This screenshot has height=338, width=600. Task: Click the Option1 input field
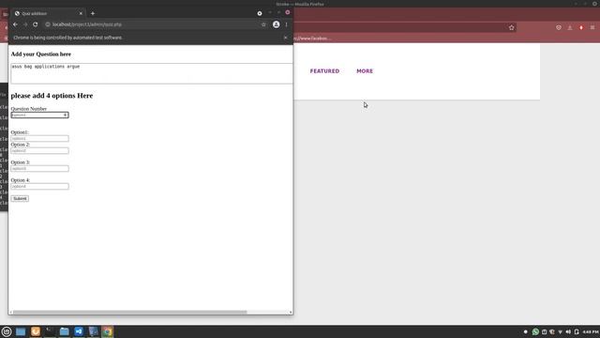(39, 138)
